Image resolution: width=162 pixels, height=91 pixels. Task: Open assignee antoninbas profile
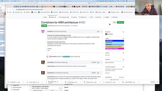click(110, 34)
